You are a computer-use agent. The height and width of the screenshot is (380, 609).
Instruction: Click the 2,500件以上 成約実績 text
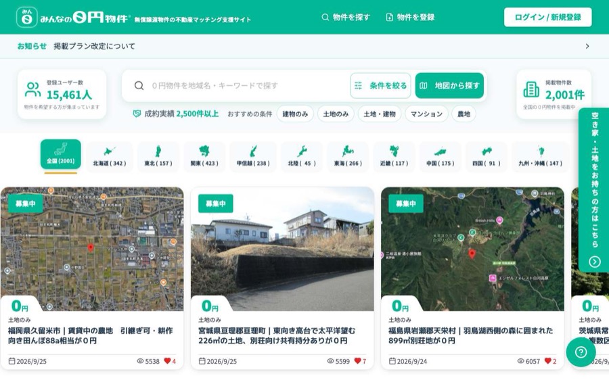pos(198,114)
